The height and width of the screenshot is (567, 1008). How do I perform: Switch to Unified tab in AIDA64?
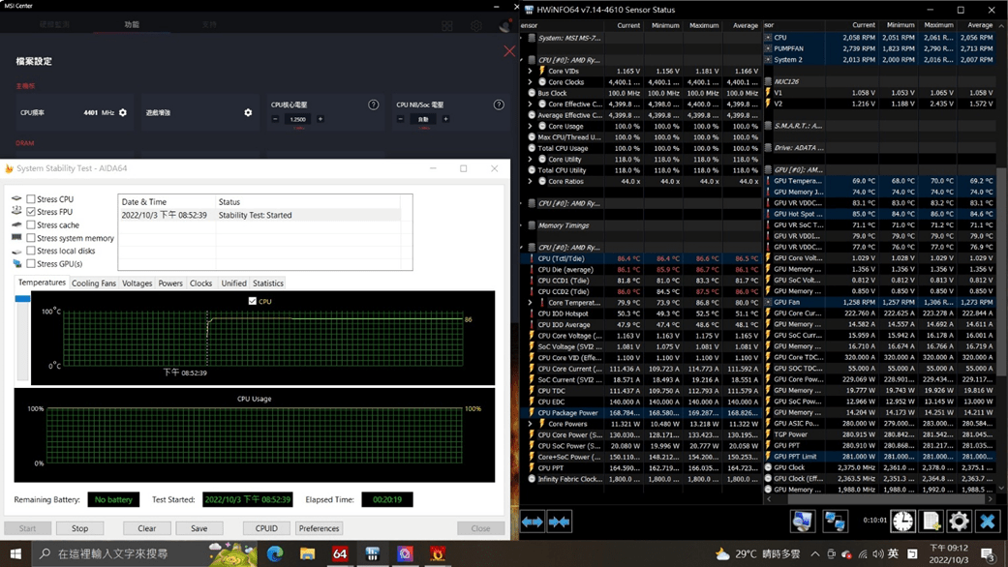coord(234,283)
